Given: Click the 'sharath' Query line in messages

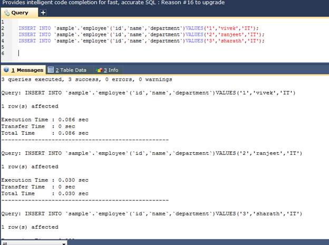Looking at the screenshot, I should point(152,214).
